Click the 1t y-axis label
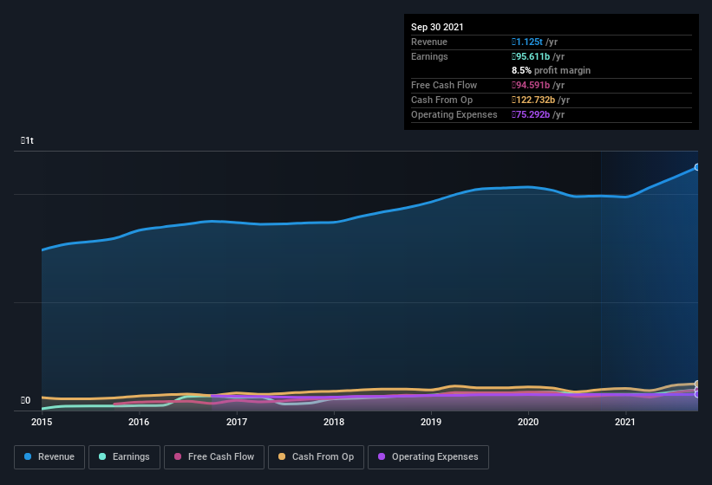This screenshot has height=485, width=712. coord(27,140)
